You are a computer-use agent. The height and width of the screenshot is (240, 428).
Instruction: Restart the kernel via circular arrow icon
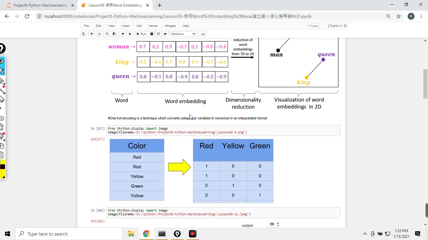[159, 34]
